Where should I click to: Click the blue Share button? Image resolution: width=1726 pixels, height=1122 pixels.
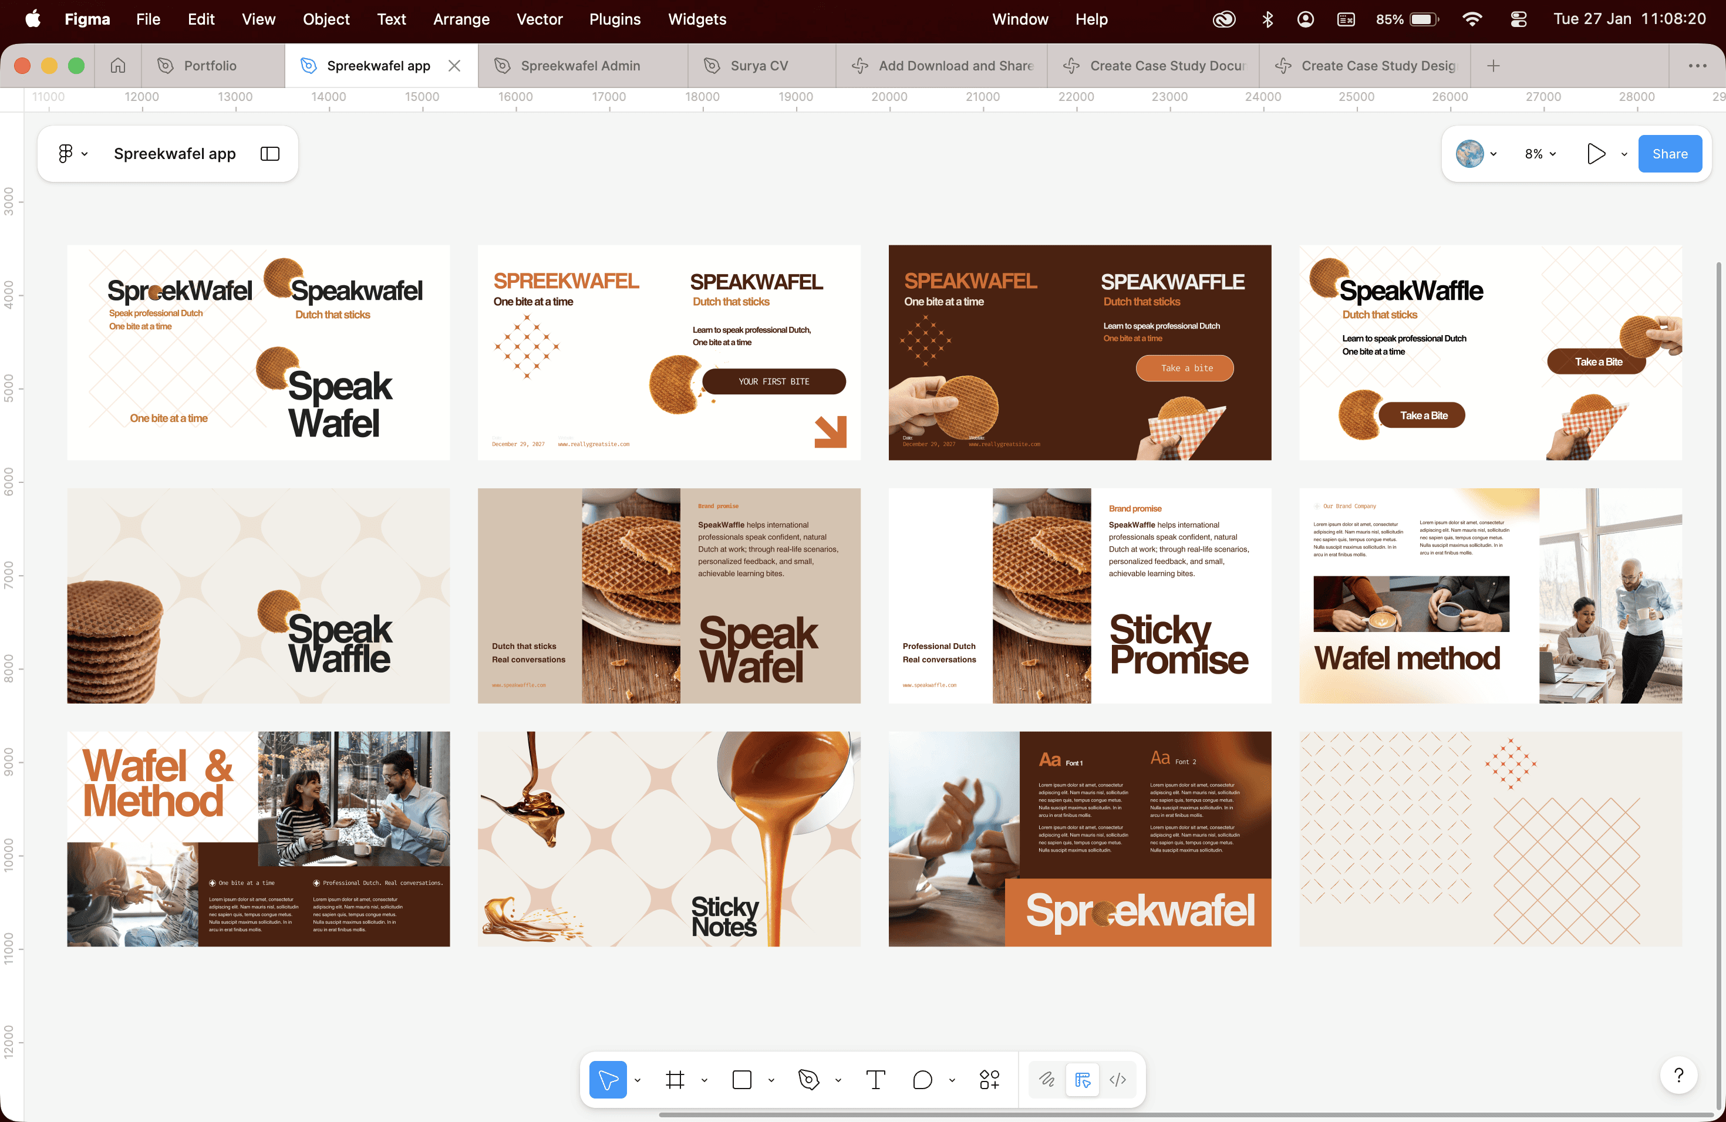coord(1670,154)
